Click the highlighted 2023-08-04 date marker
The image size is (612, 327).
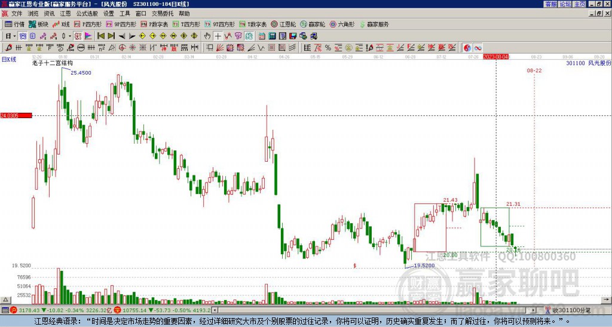496,57
